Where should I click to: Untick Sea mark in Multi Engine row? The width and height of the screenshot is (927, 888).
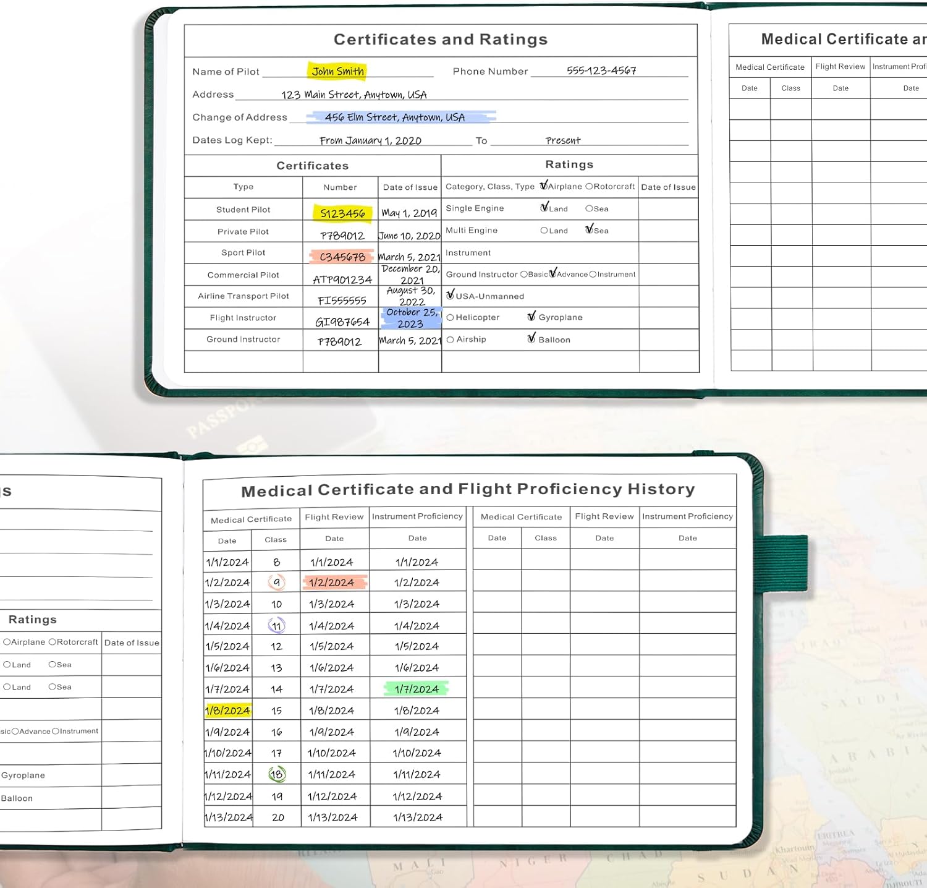click(590, 229)
